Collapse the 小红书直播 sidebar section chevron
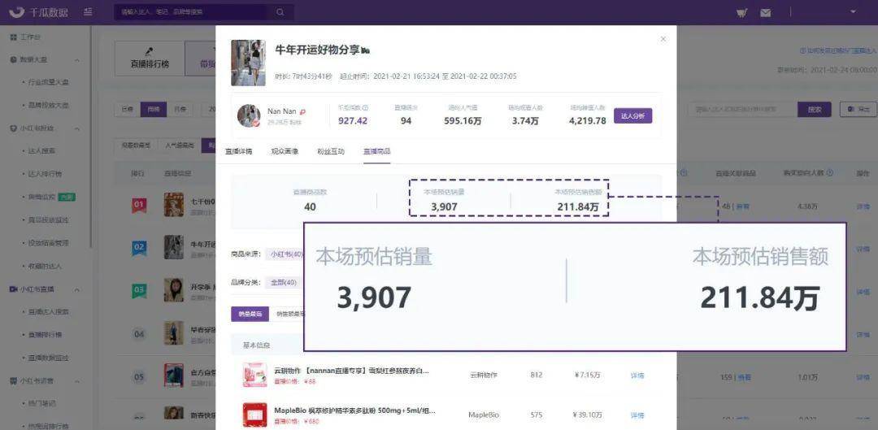The width and height of the screenshot is (878, 430). [77, 289]
